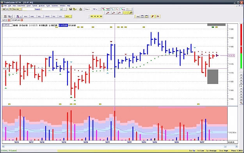
Task: Open the Chart menu
Action: pyautogui.click(x=28, y=5)
